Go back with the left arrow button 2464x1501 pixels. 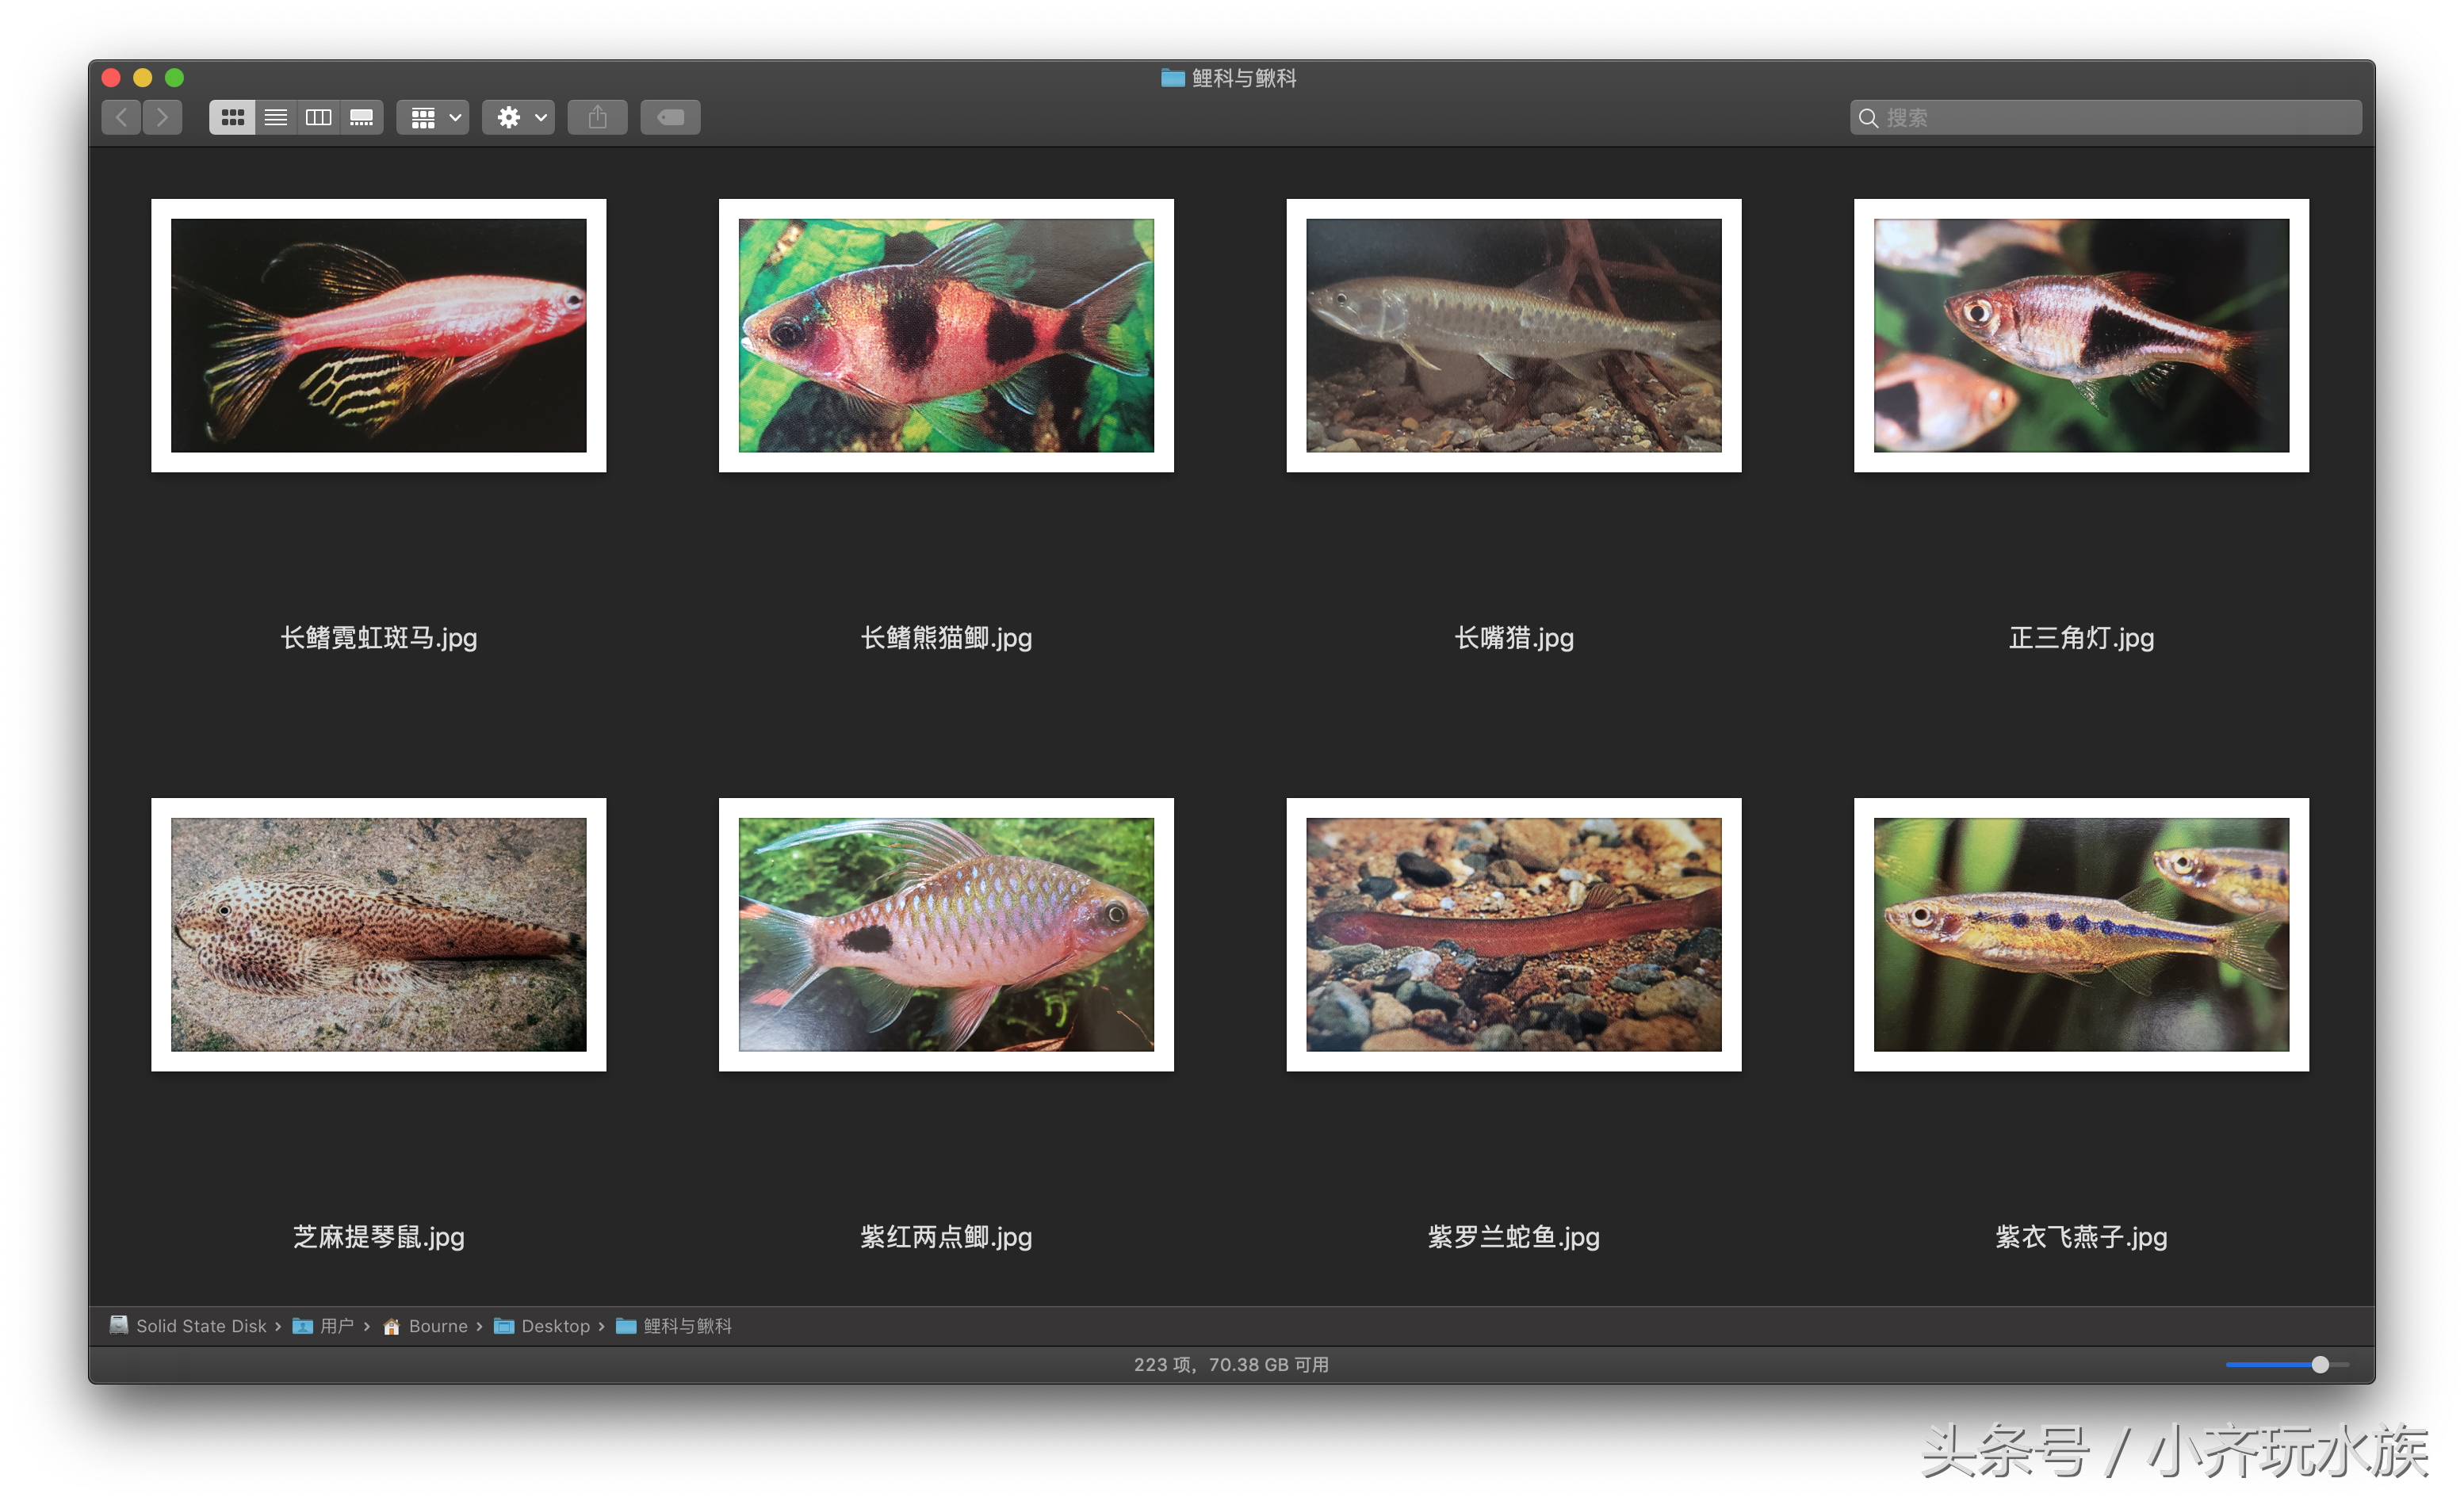click(121, 118)
